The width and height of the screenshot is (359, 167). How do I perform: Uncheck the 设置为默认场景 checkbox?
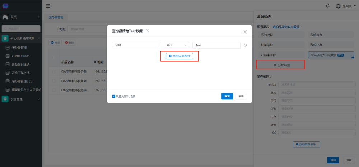(114, 96)
